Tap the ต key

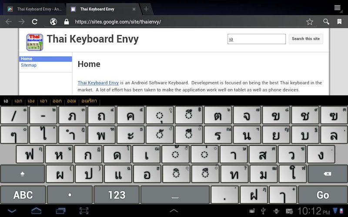[218, 115]
